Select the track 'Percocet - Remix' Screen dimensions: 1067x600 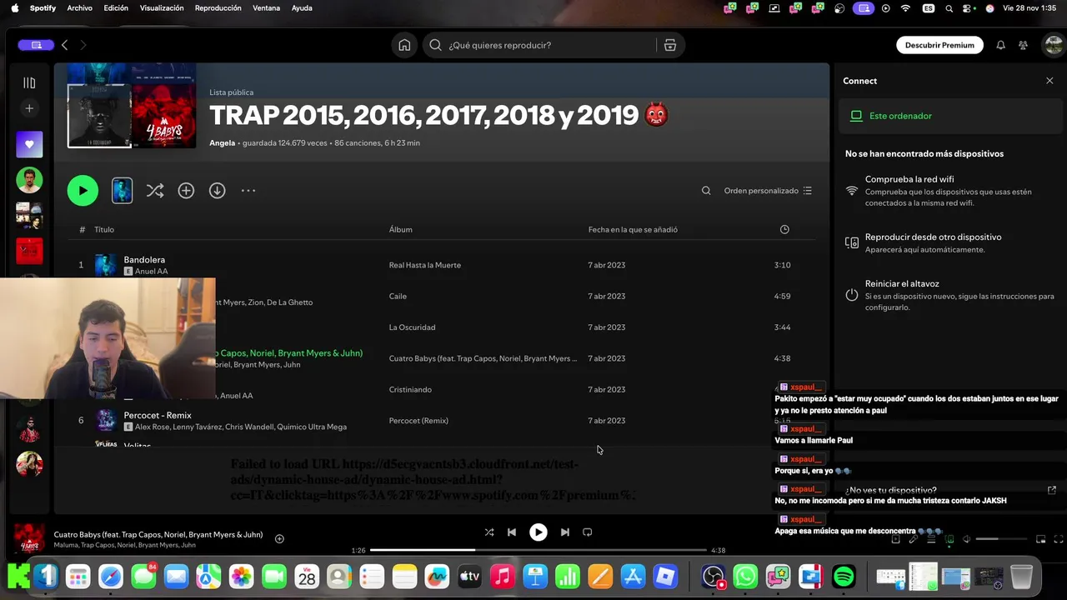(158, 415)
